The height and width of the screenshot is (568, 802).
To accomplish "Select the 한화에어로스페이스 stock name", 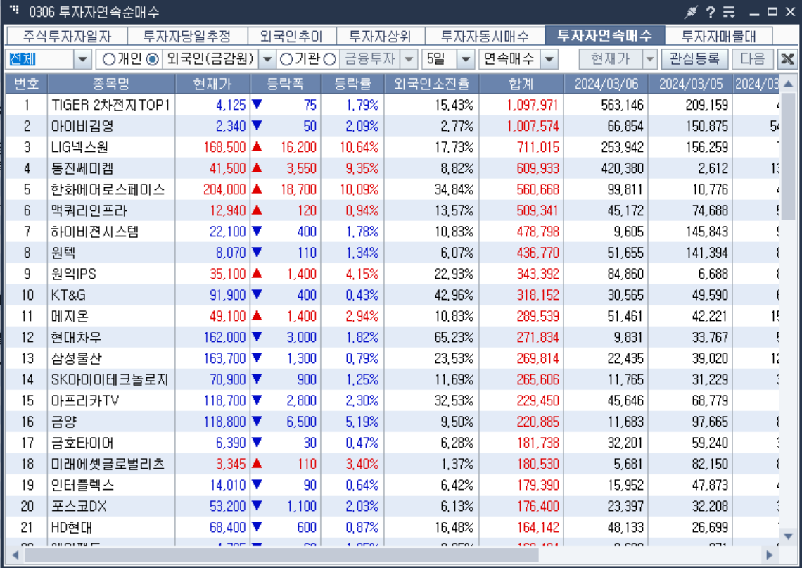I will 108,189.
